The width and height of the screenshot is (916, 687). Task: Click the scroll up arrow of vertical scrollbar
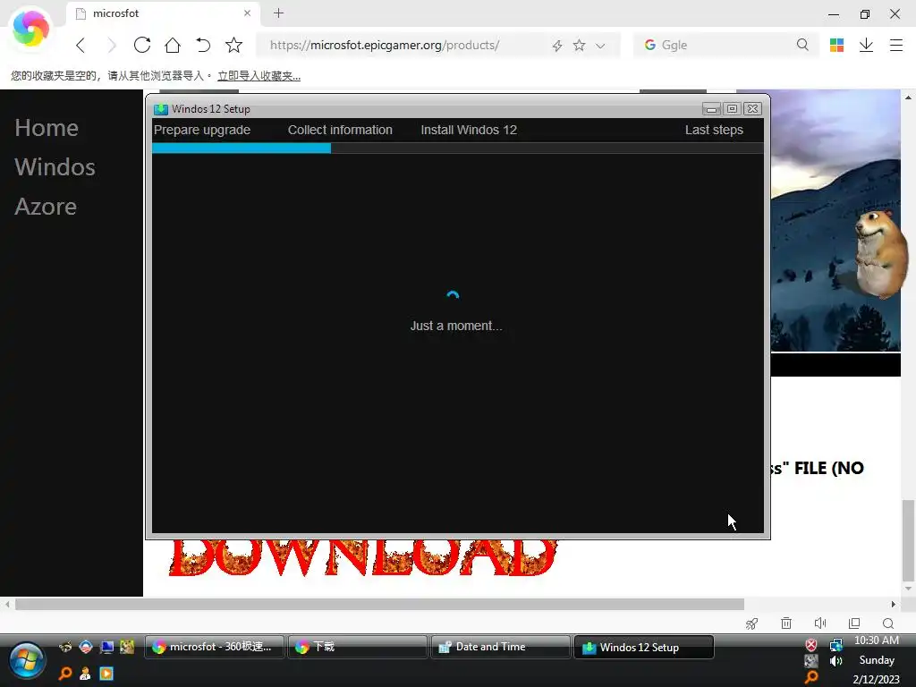tap(908, 97)
